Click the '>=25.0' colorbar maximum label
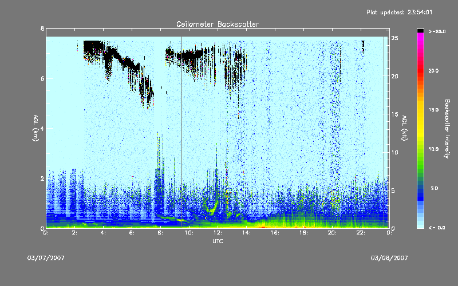 pos(437,31)
